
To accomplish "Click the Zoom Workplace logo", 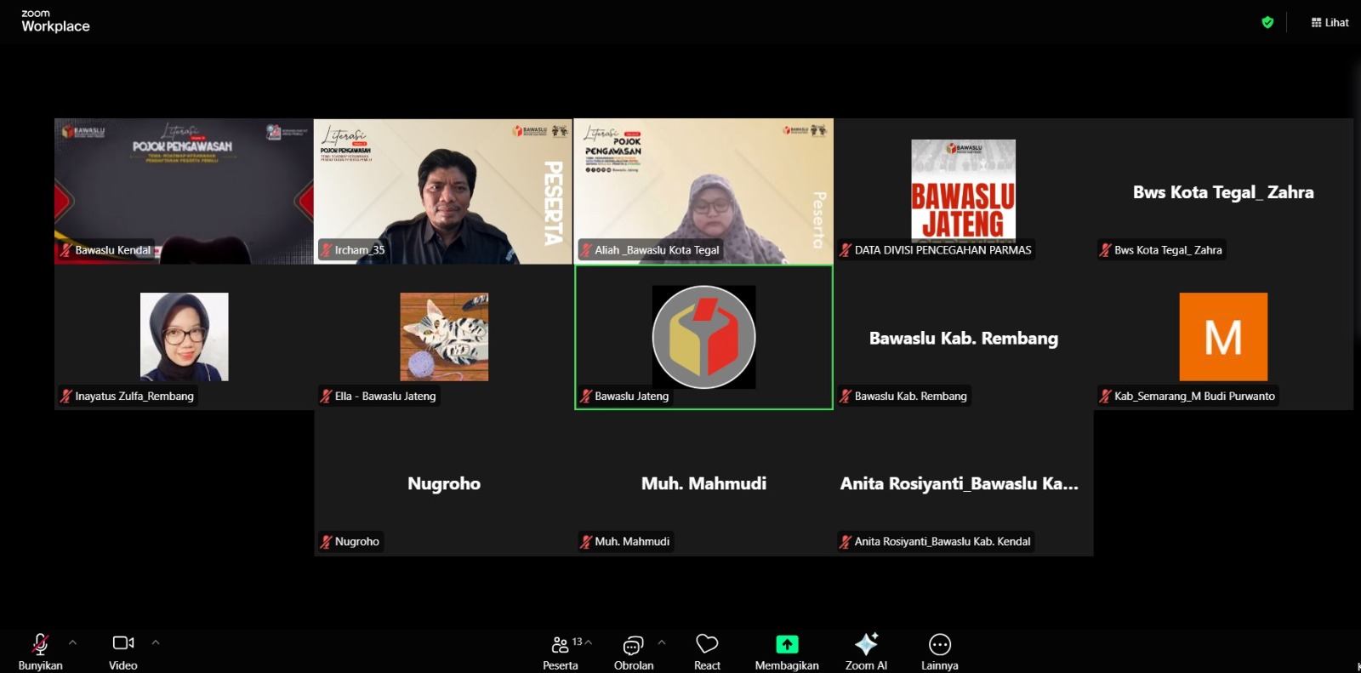I will (55, 21).
